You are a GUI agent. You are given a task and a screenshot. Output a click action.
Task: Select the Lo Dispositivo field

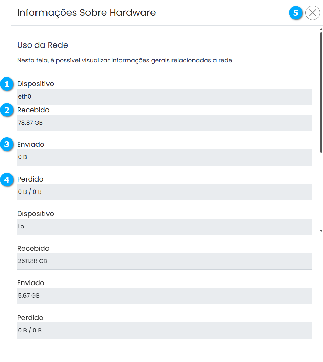click(x=164, y=227)
